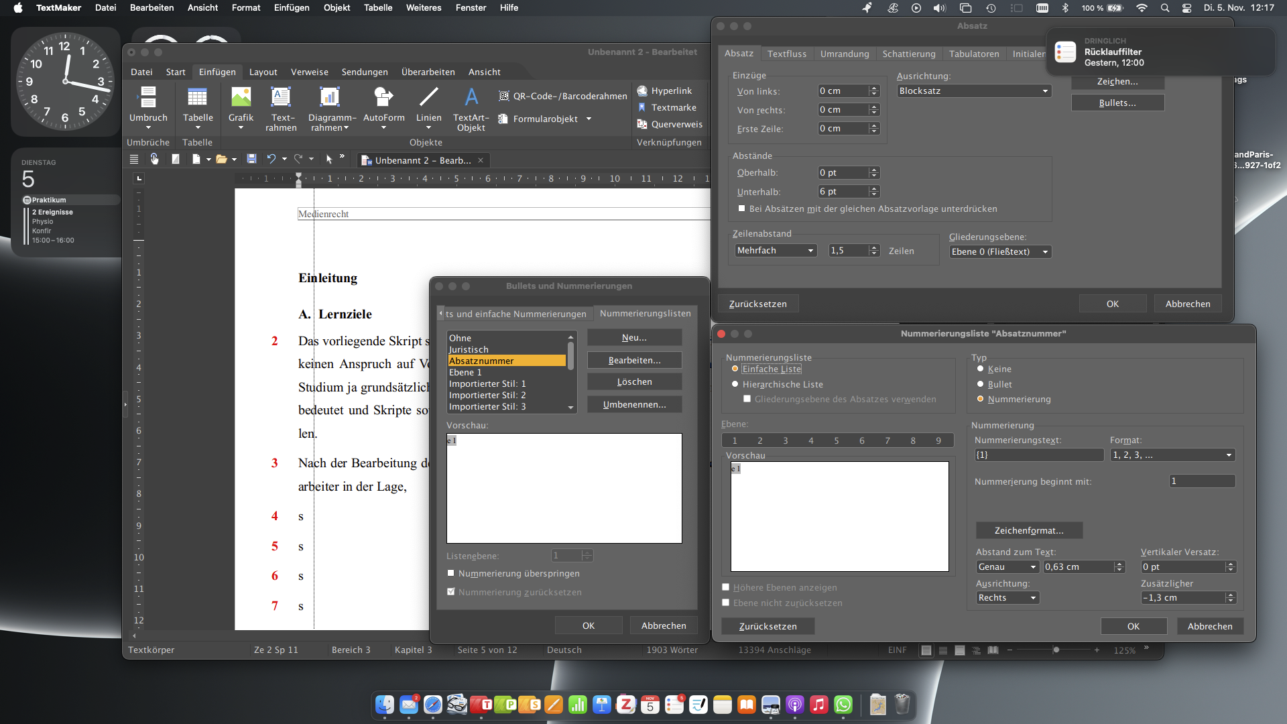Click the save disk icon in toolbar
Viewport: 1287px width, 724px height.
click(x=252, y=160)
